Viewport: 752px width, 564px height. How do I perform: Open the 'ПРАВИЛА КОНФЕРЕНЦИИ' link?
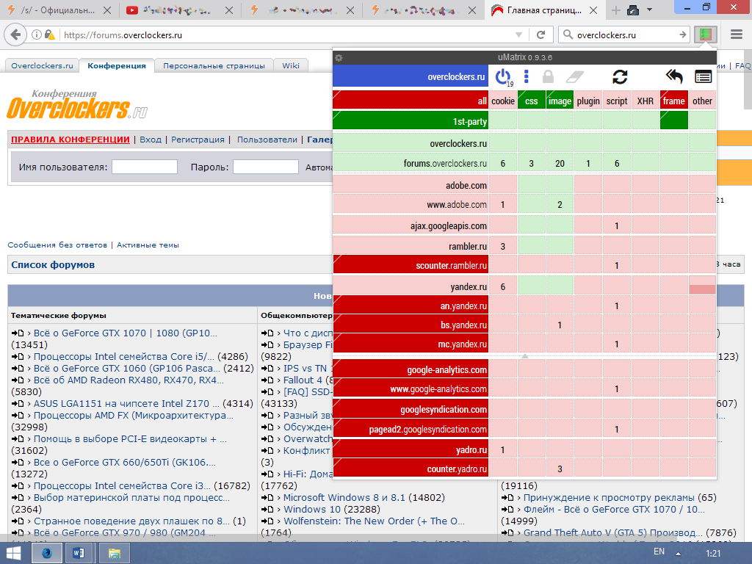(70, 140)
